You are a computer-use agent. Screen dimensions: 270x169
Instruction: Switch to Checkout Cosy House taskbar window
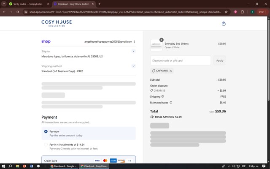(94, 166)
